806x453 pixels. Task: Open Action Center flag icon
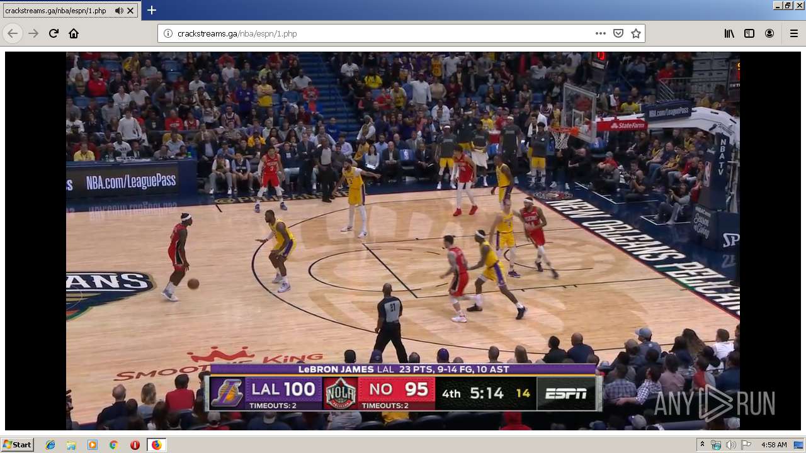(x=746, y=445)
